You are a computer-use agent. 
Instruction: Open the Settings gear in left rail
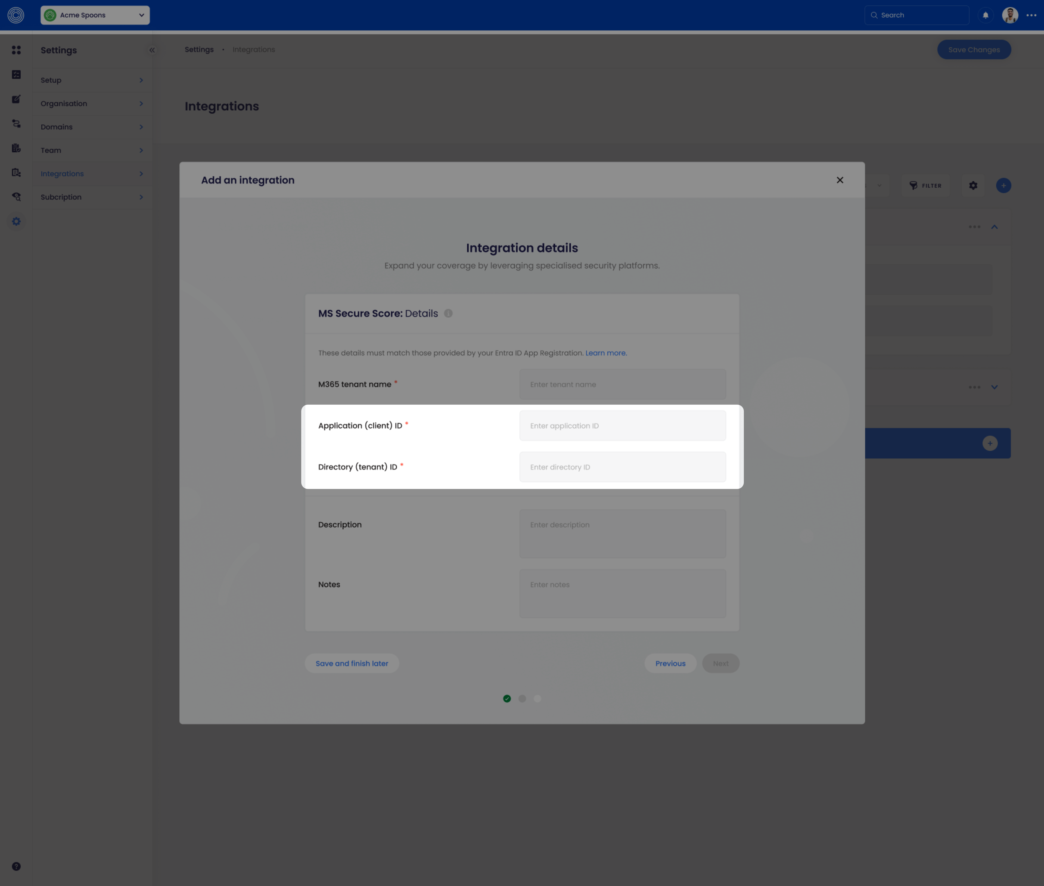[17, 221]
